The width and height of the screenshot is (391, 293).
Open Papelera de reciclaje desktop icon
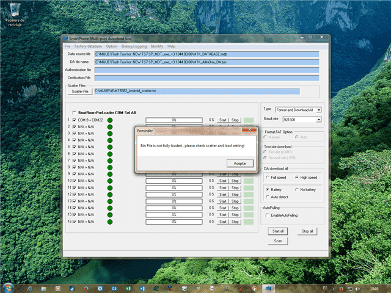(x=15, y=15)
